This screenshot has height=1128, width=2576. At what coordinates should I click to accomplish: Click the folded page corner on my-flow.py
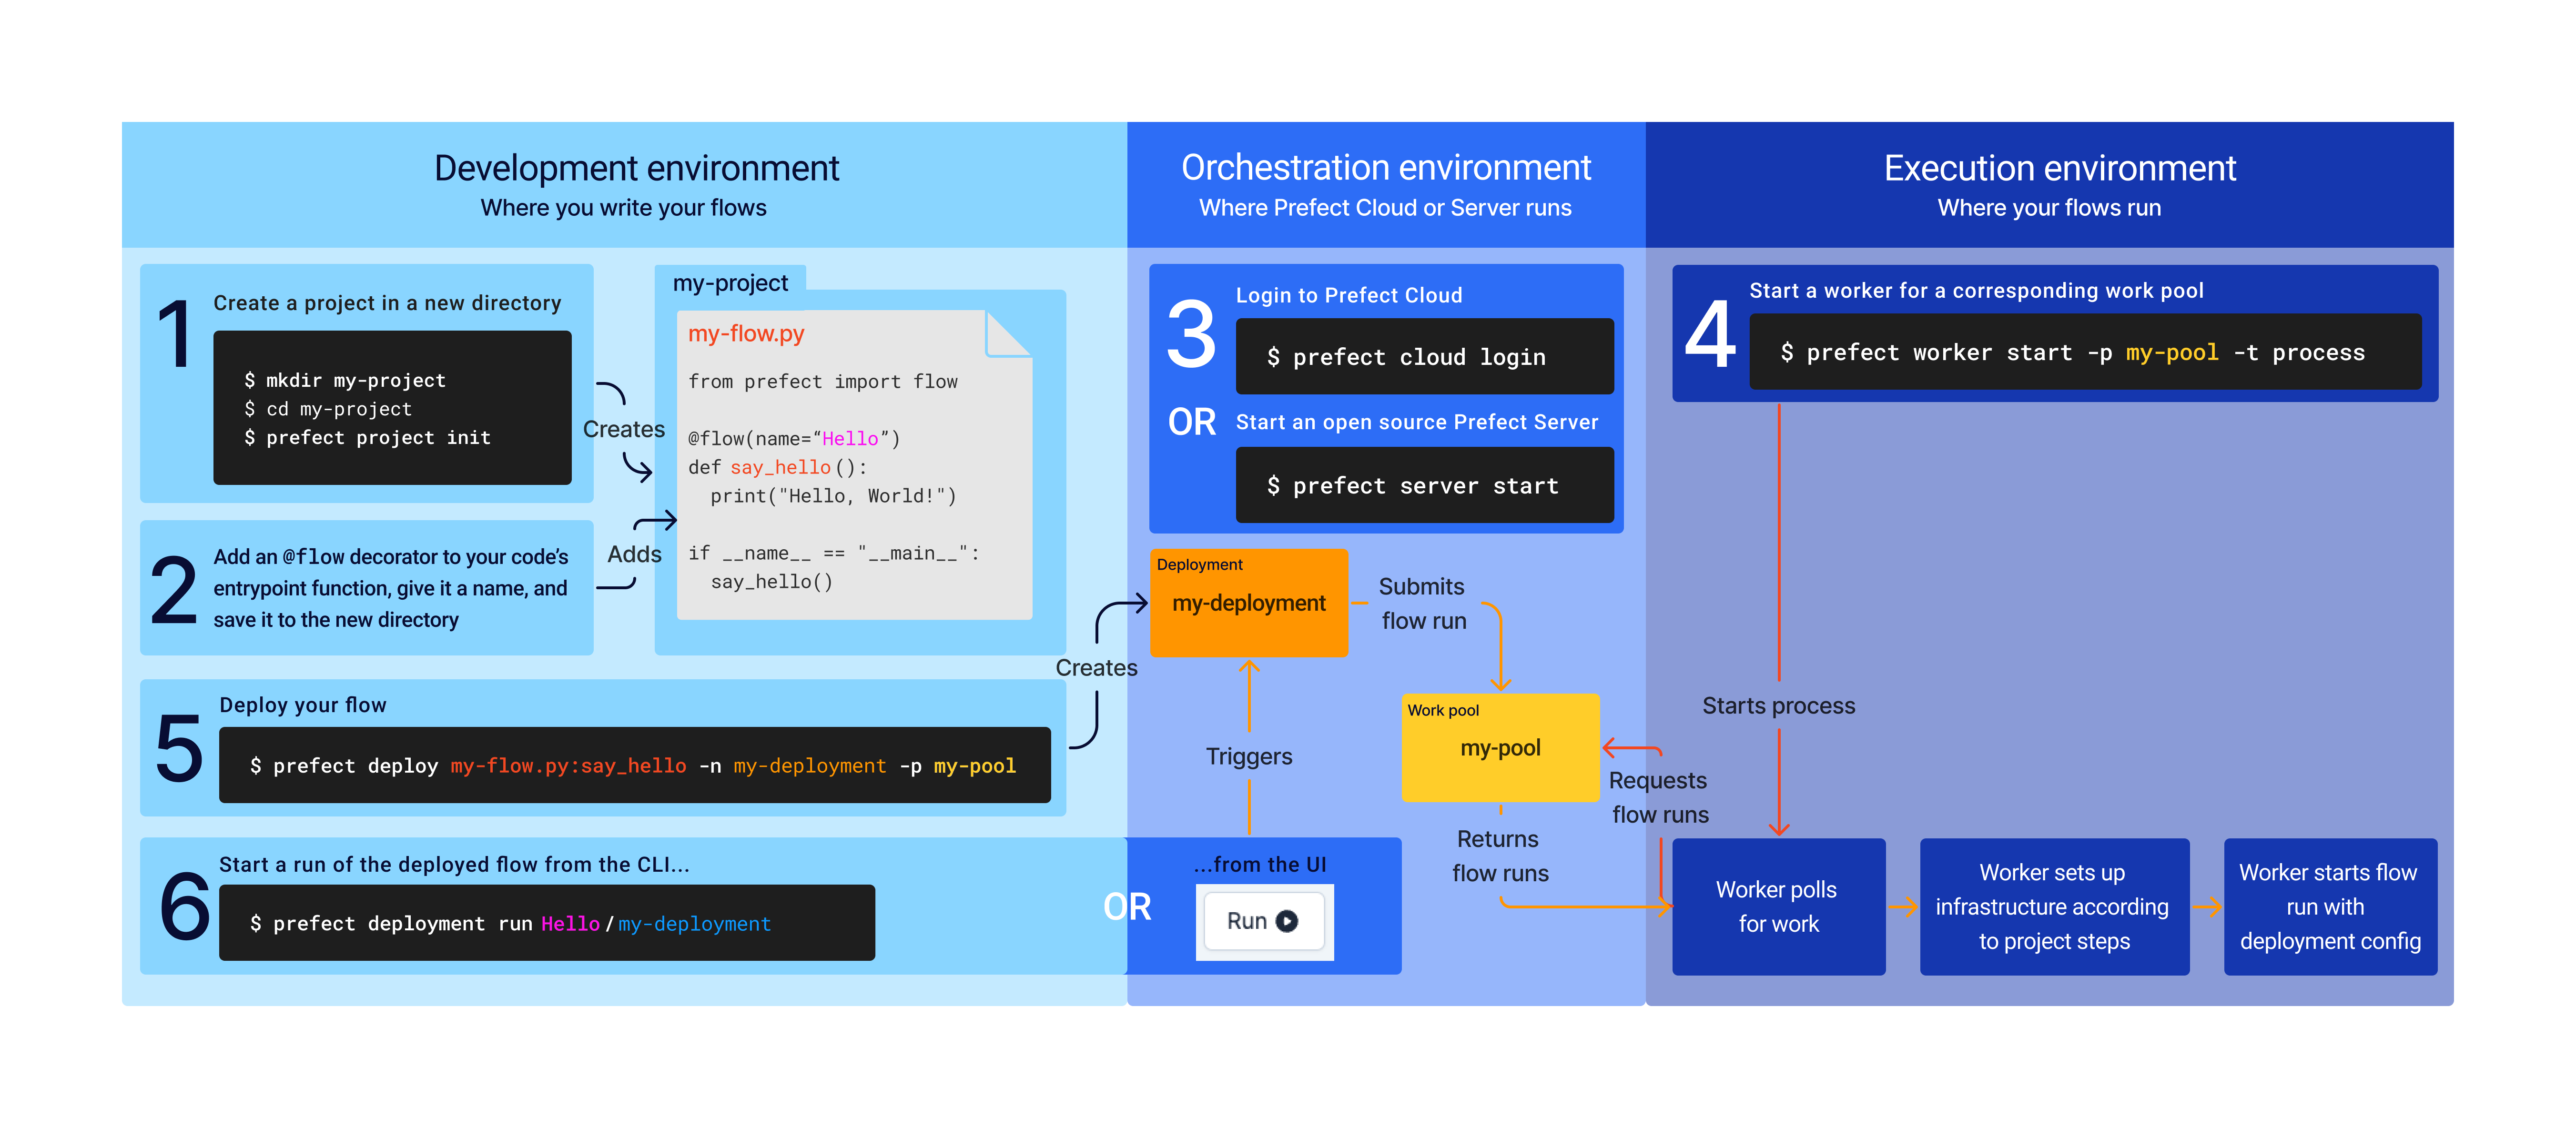pyautogui.click(x=1009, y=333)
